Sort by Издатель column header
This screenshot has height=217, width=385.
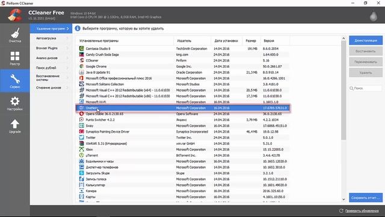(192, 40)
